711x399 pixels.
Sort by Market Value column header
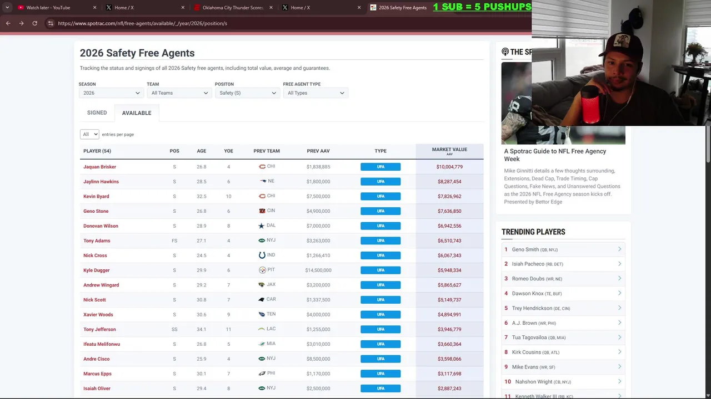pos(449,151)
